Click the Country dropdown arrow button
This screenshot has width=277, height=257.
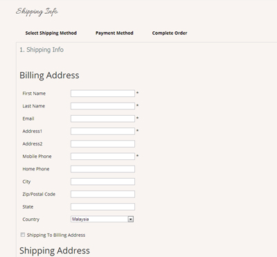click(131, 219)
